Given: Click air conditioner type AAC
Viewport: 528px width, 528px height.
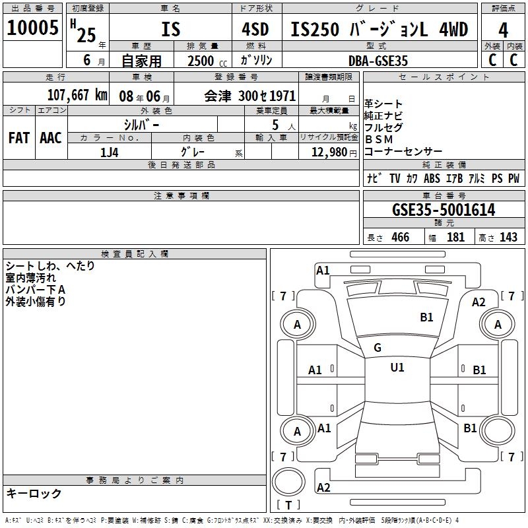Looking at the screenshot, I should (51, 138).
